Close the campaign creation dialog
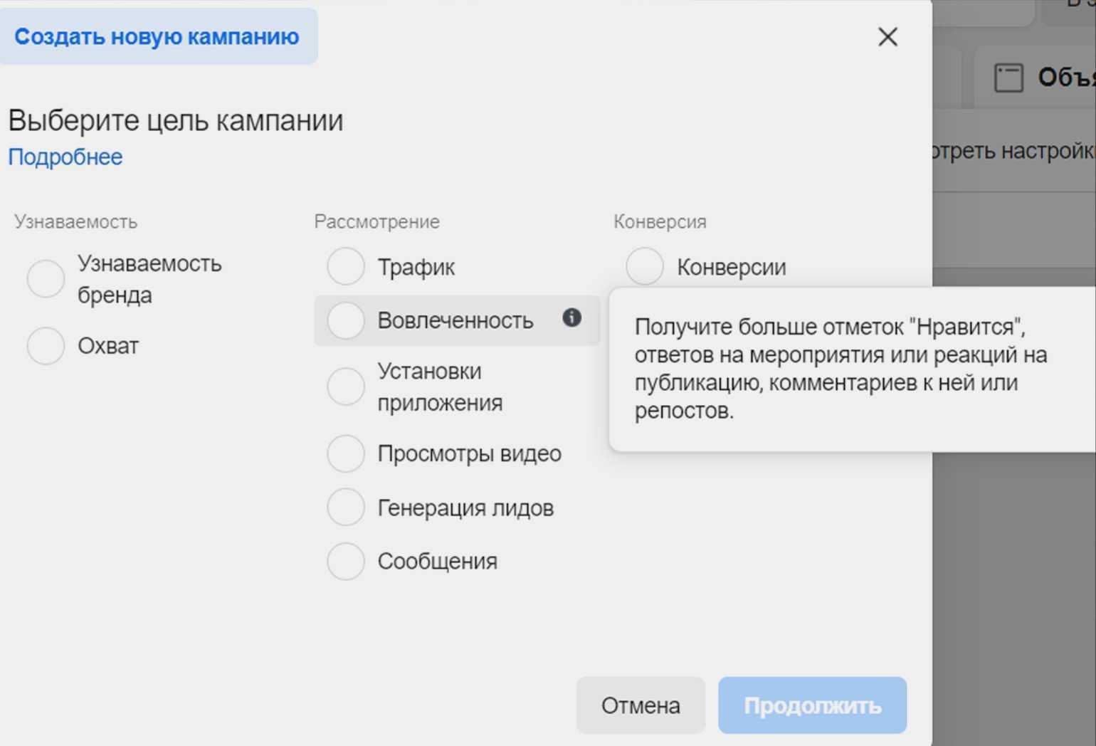Image resolution: width=1096 pixels, height=746 pixels. [x=887, y=37]
